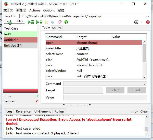Select the click id=search-submit row
Viewport: 153px width, 140px height.
94,65
